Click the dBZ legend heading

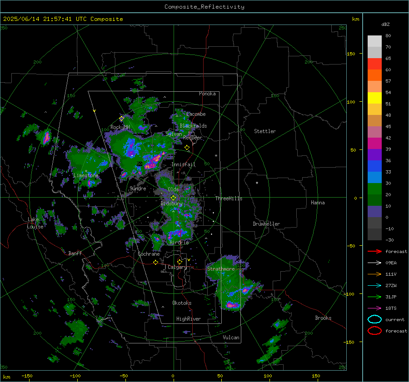385,24
